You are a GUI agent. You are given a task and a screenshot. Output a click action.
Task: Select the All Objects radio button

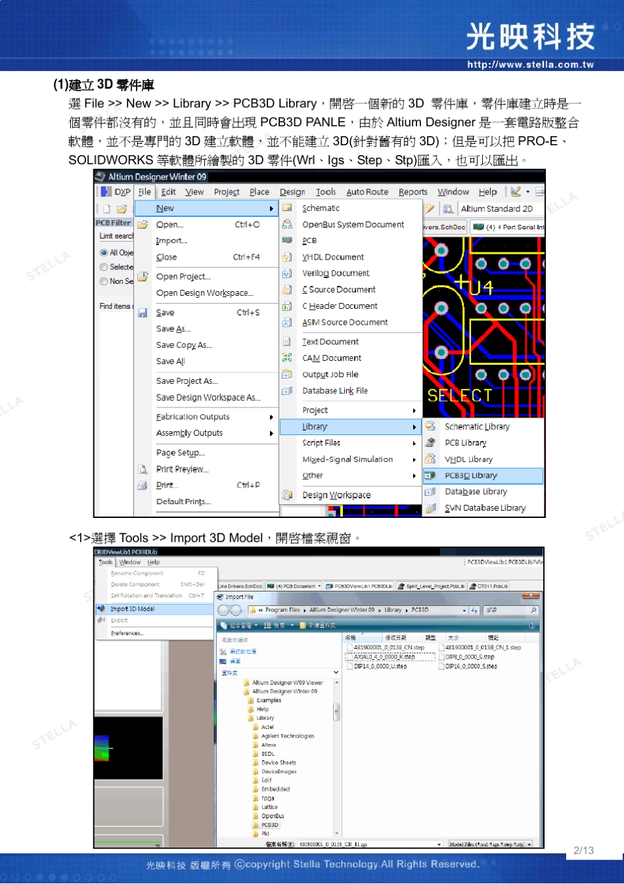[104, 252]
